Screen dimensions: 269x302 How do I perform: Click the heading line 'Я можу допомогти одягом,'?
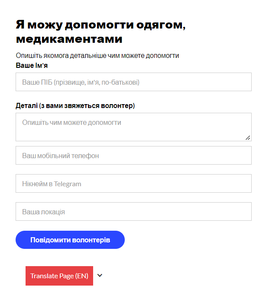[100, 24]
